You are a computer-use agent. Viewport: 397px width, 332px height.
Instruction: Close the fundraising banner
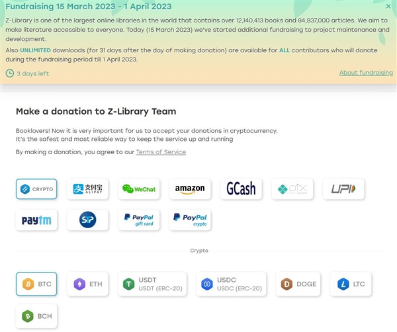[388, 7]
